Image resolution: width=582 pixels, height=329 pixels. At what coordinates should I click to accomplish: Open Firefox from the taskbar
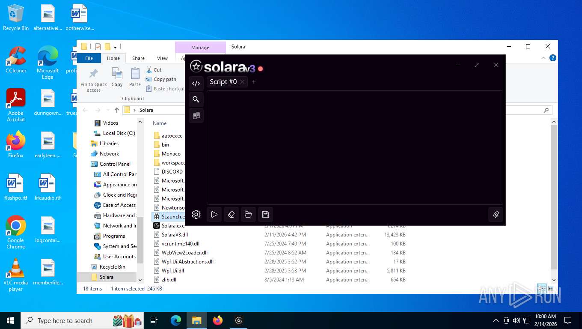(218, 320)
